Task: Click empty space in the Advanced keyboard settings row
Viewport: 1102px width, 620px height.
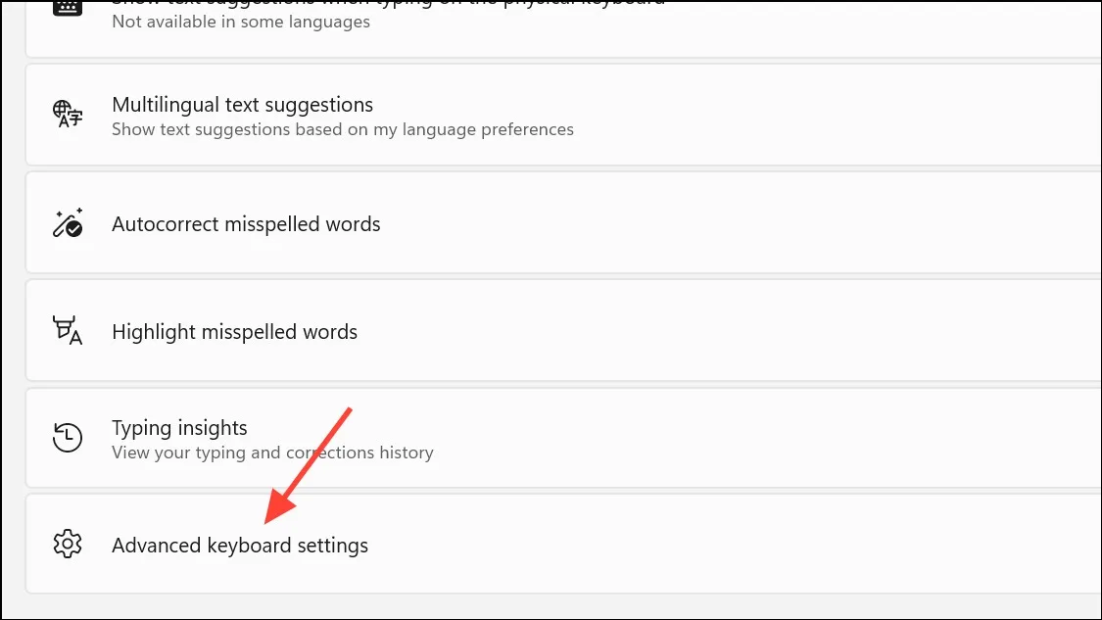Action: pos(738,544)
